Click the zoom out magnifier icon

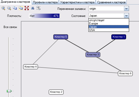click(9, 8)
